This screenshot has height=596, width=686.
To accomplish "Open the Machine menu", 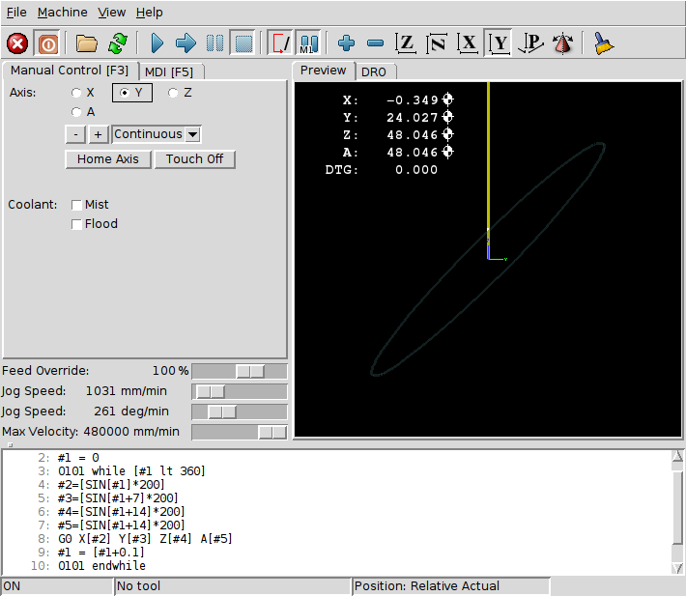I will pos(62,13).
